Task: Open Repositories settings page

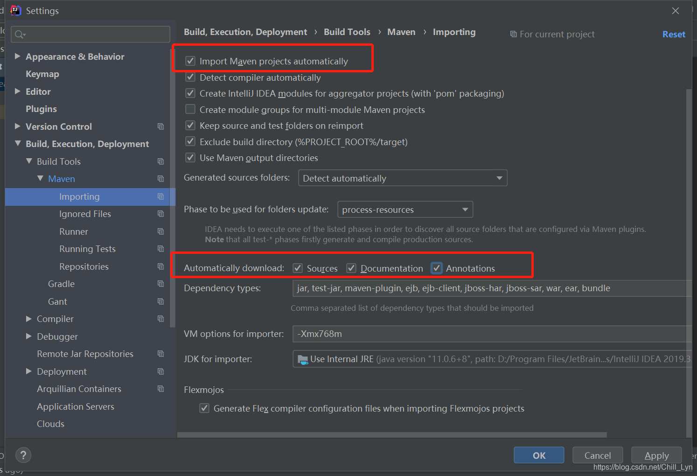Action: (x=84, y=266)
